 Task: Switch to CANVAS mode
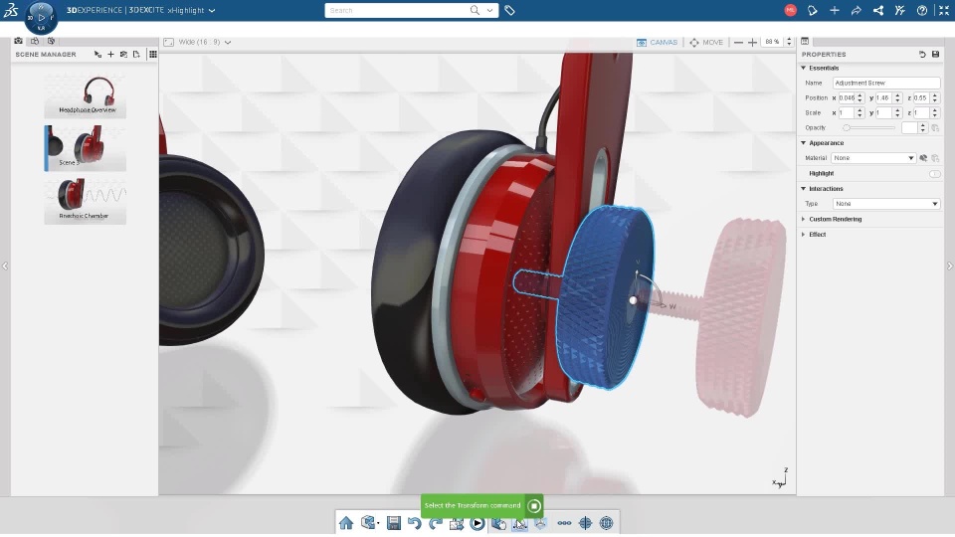pos(658,42)
